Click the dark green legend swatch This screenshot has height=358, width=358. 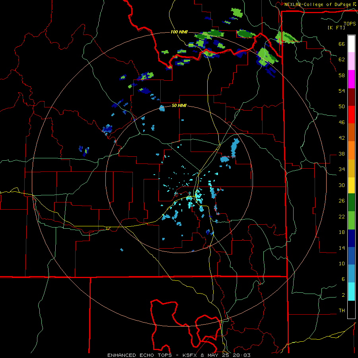[x=351, y=202]
